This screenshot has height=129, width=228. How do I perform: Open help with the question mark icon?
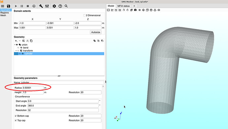(x=60, y=6)
